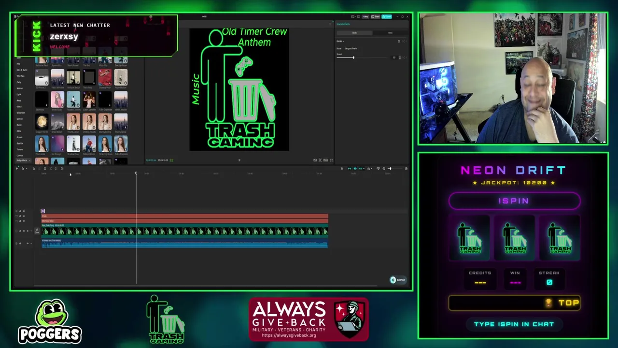618x348 pixels.
Task: Add a keyframe for the Speed parameter
Action: (x=404, y=58)
